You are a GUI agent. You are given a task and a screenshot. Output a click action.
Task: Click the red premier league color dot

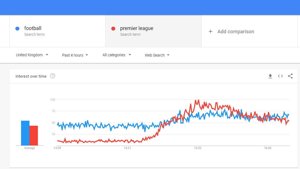point(113,29)
